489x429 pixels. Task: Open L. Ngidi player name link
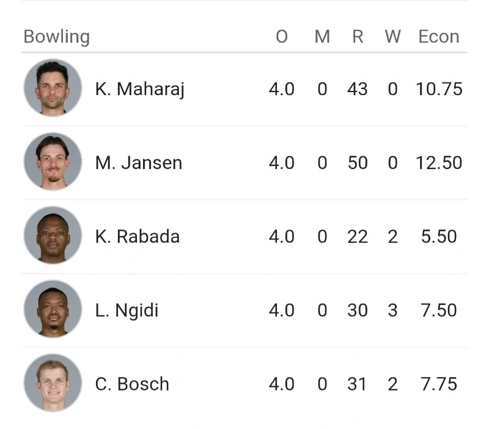(127, 311)
